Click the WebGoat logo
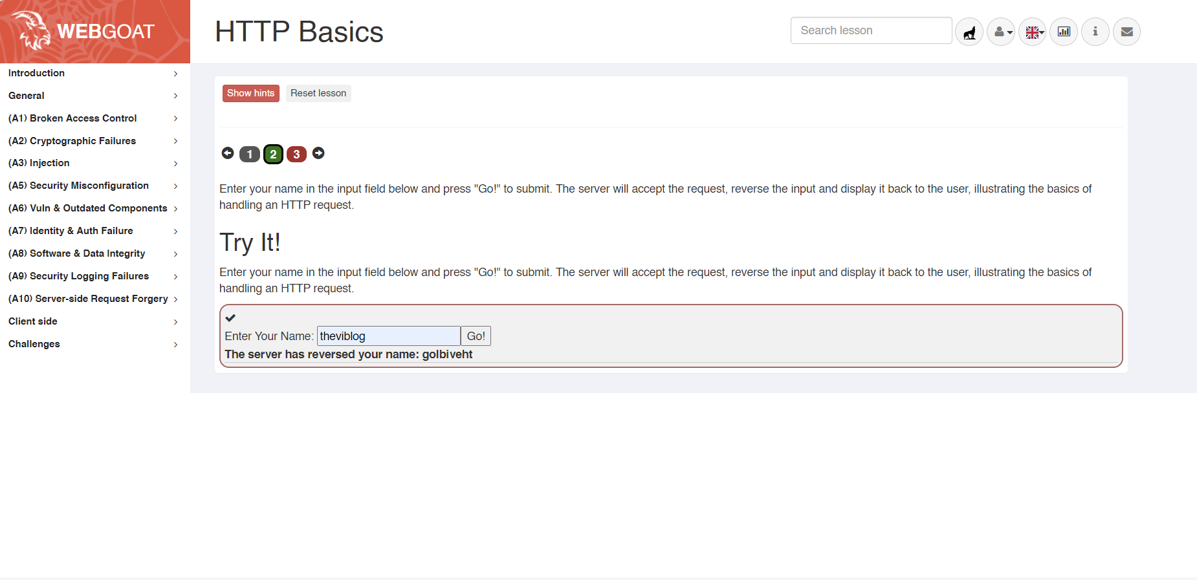This screenshot has height=580, width=1197. 94,31
